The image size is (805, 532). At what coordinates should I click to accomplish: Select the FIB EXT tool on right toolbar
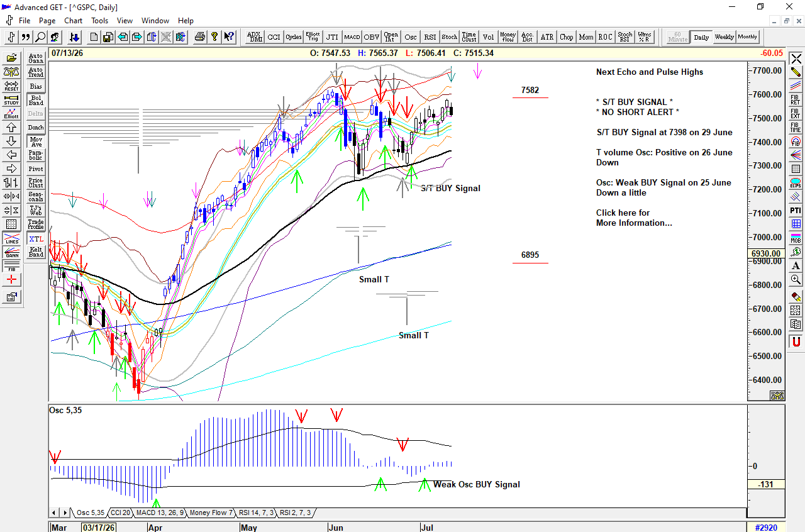(796, 113)
